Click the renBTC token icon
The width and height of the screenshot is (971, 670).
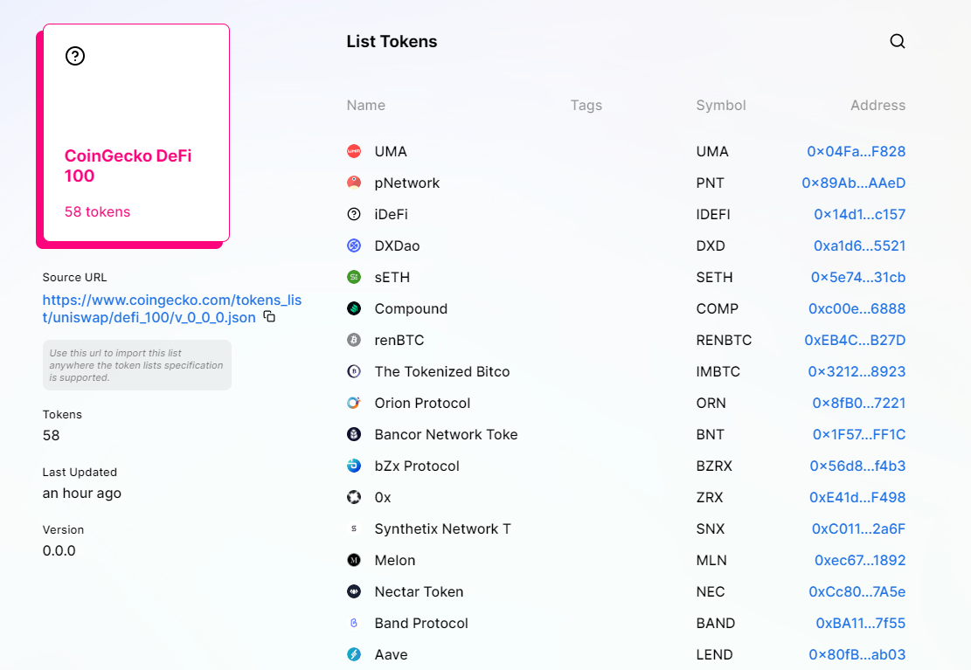(x=354, y=340)
